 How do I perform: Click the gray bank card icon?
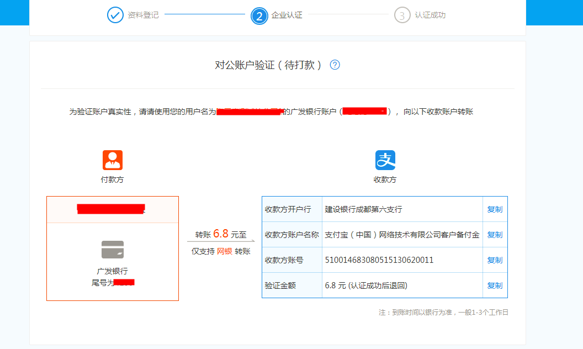(x=113, y=250)
